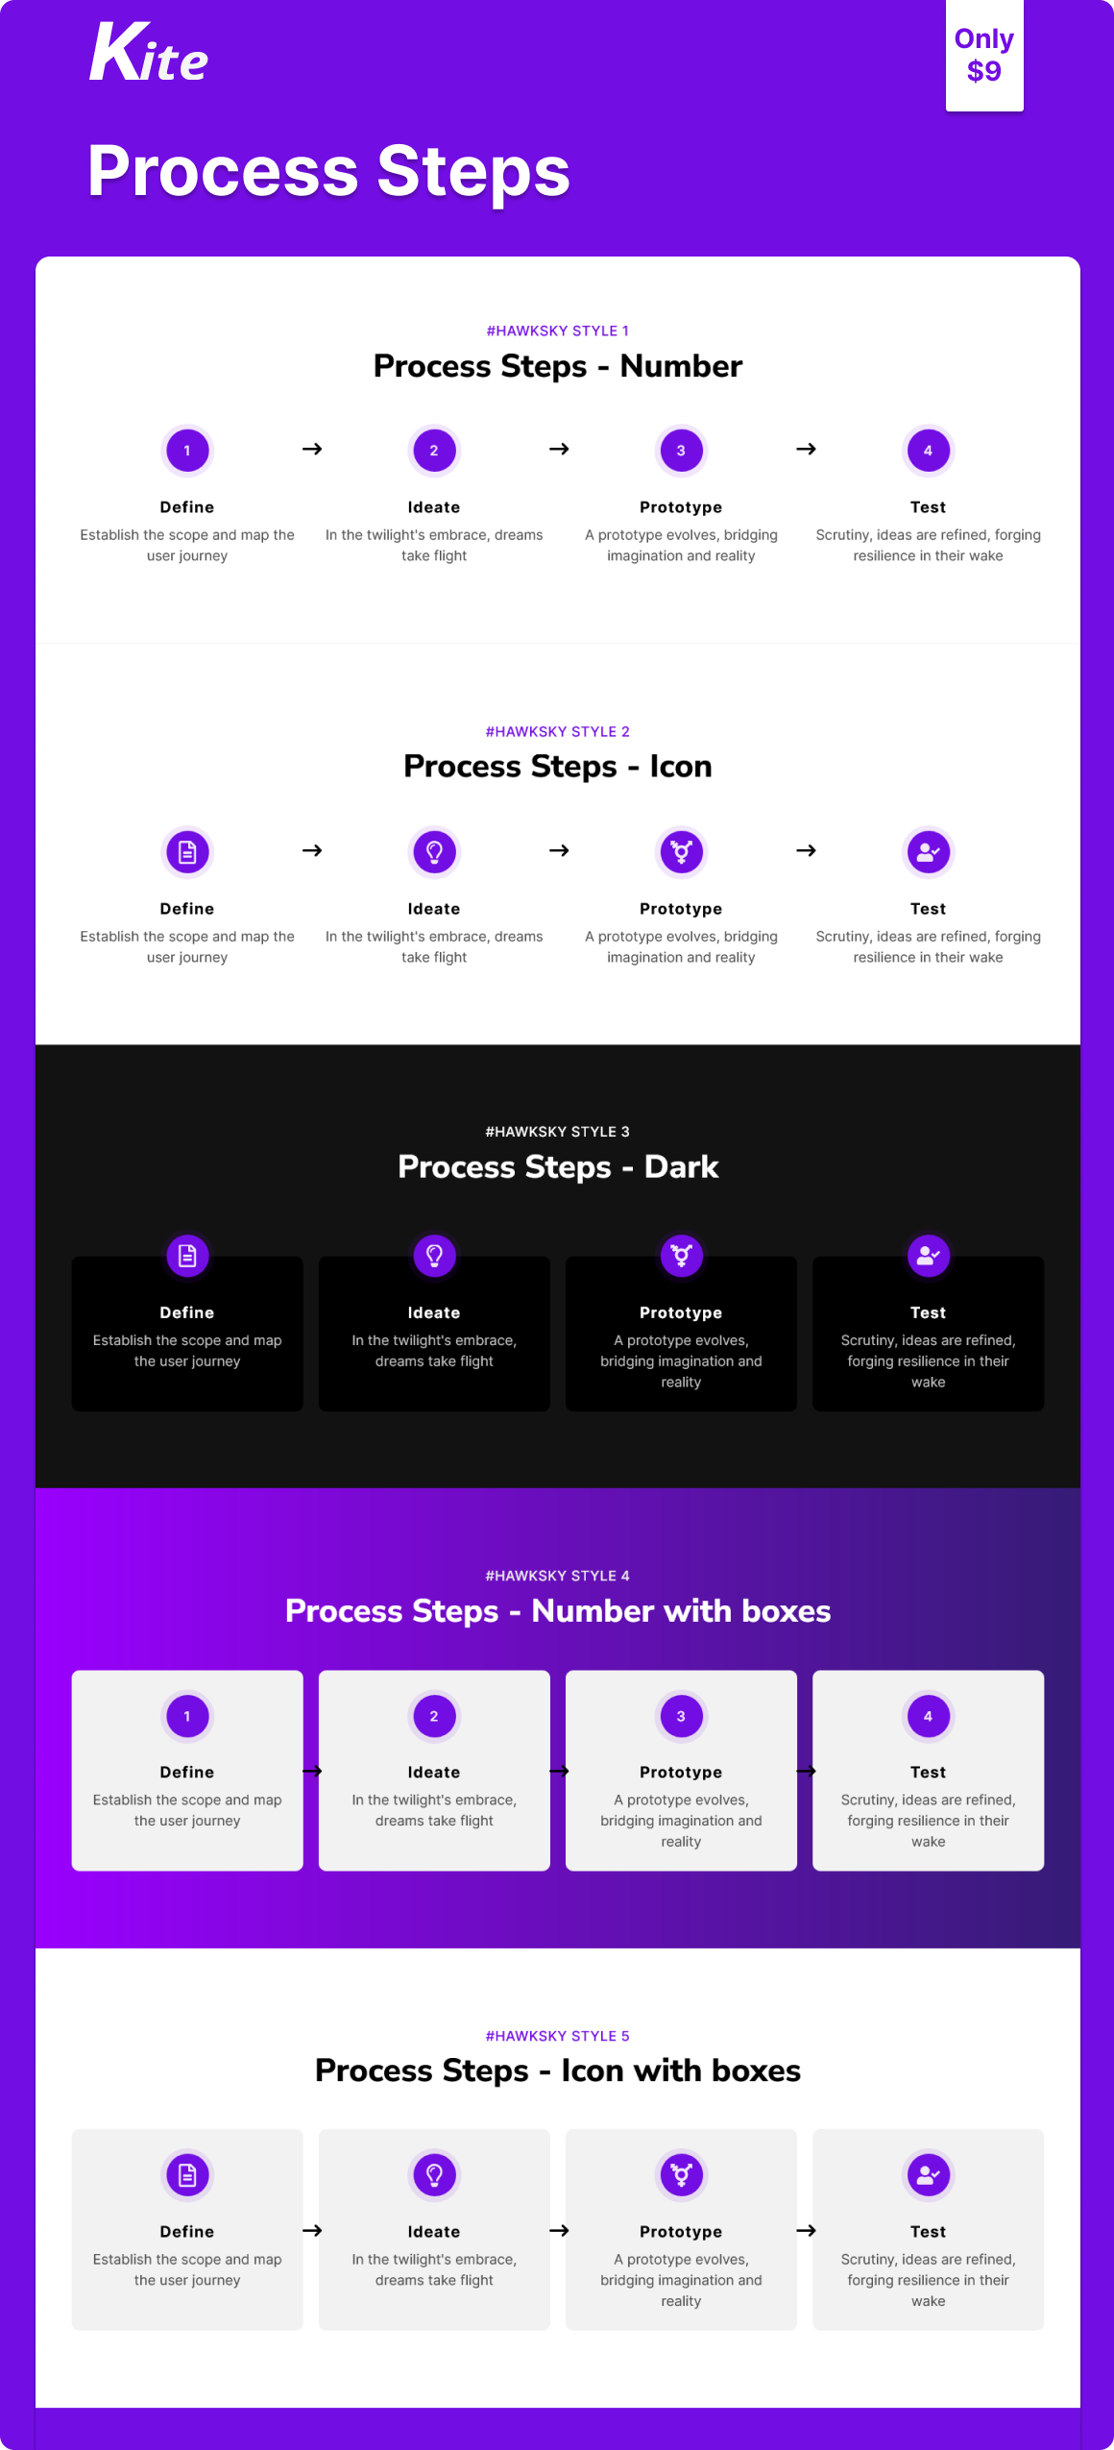The height and width of the screenshot is (2450, 1114).
Task: Click the #HAWKSKY STYLE 1 label
Action: pos(559,331)
